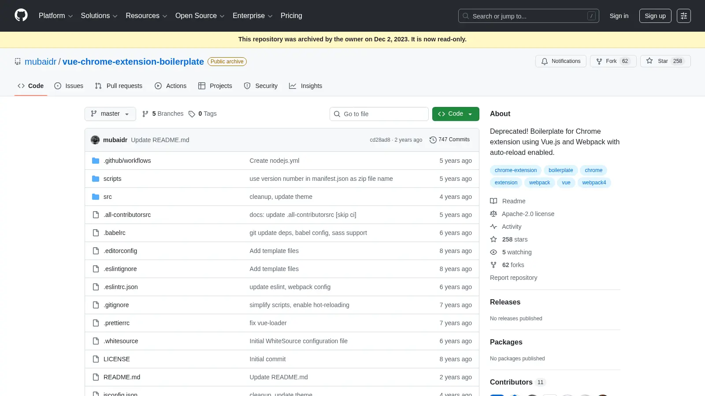The height and width of the screenshot is (396, 705).
Task: Focus the Search or jump to field
Action: click(529, 16)
